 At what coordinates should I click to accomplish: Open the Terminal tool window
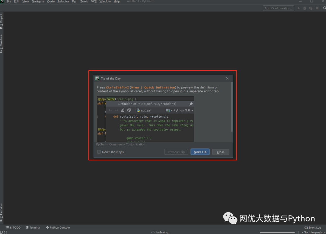point(33,227)
